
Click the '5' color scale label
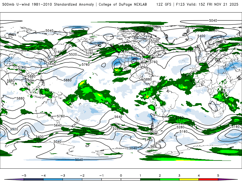218,176
